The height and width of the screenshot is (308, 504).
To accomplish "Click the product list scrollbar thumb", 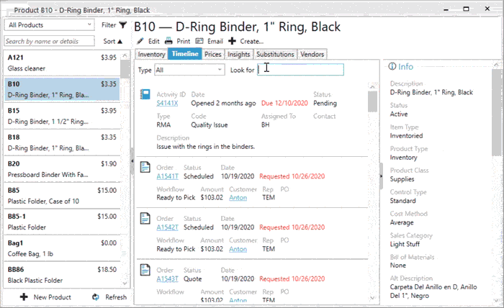I will [125, 69].
